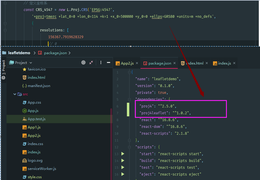The width and height of the screenshot is (260, 180).
Task: Select index.css in the project tree
Action: tap(33, 144)
